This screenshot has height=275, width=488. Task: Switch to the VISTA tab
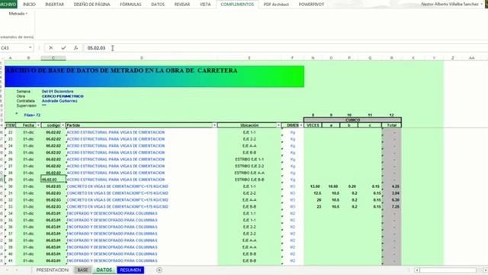point(205,5)
